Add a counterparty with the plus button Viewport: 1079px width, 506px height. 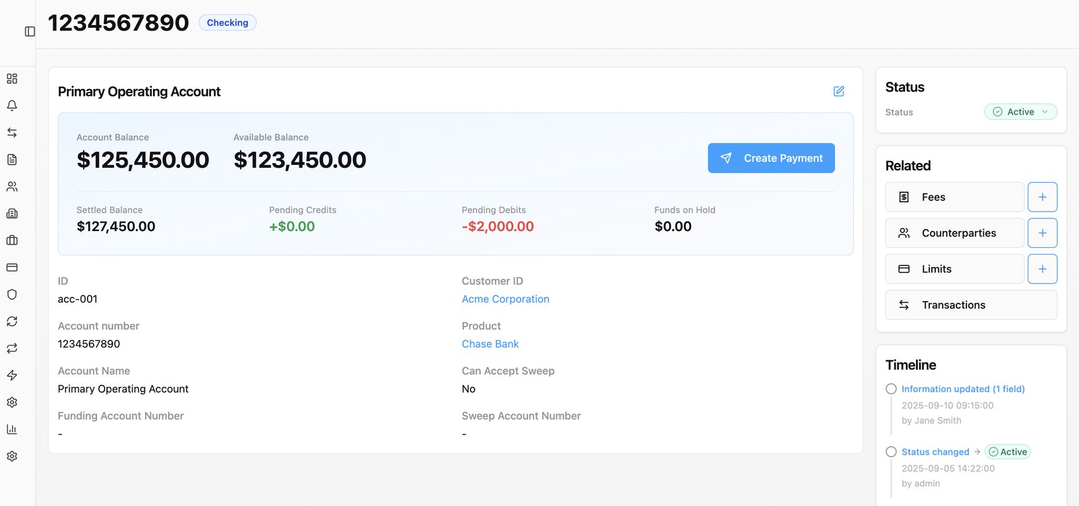tap(1043, 233)
